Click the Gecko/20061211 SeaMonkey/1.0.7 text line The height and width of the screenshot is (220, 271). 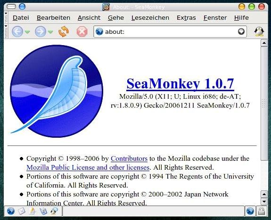180,105
